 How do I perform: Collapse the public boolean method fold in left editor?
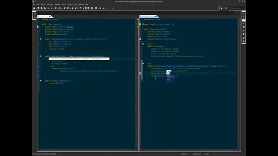coord(41,81)
